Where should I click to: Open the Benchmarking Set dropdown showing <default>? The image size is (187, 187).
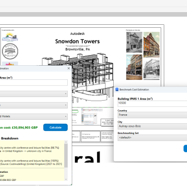coord(152,137)
